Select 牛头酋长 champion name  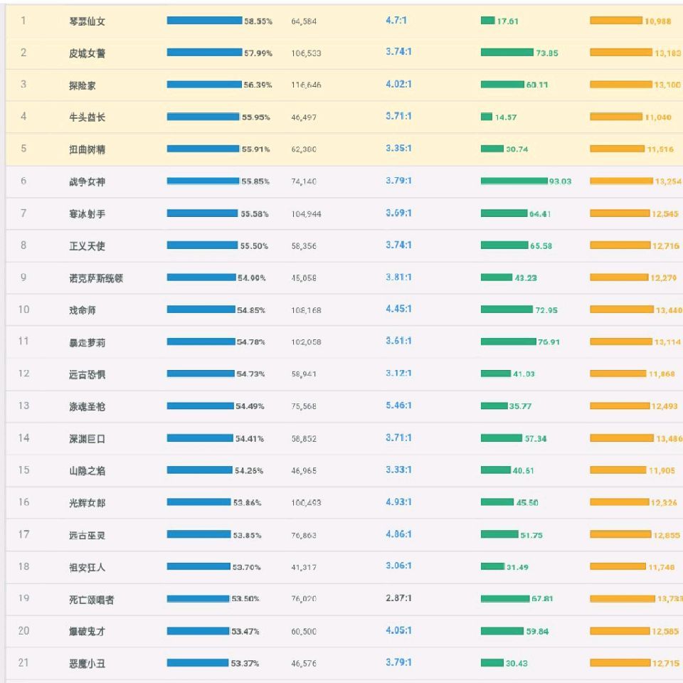click(x=87, y=117)
